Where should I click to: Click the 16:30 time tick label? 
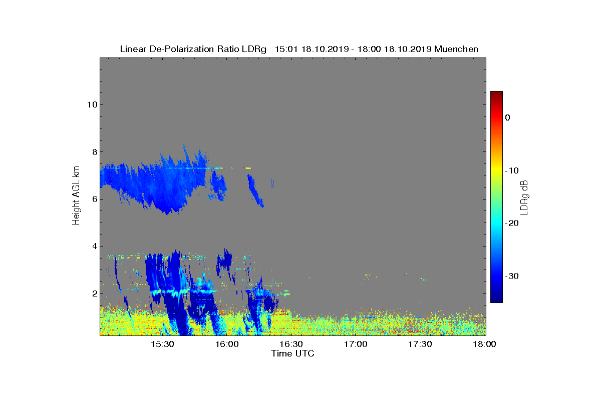coord(292,344)
